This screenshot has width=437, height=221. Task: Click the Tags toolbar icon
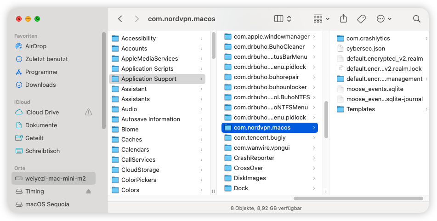coord(362,19)
